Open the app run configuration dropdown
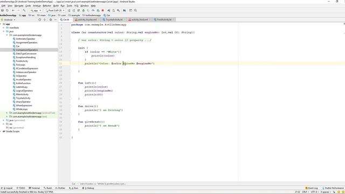The image size is (345, 194). coord(36,10)
